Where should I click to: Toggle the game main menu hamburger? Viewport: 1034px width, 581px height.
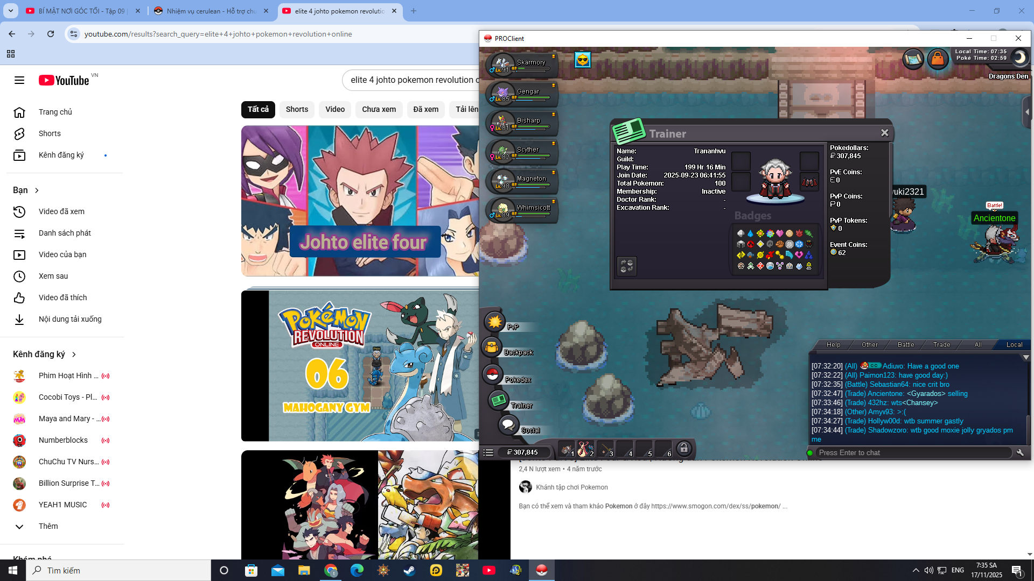[x=488, y=452]
